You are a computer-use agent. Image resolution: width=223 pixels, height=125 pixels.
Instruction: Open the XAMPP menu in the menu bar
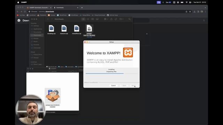tap(24, 2)
